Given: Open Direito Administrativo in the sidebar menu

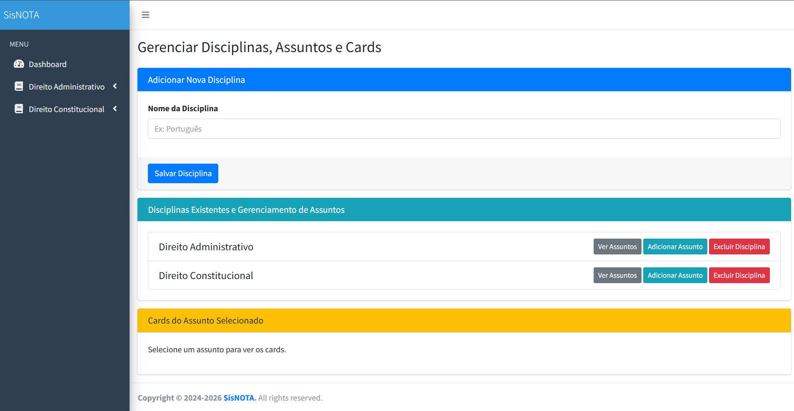Looking at the screenshot, I should pos(67,87).
